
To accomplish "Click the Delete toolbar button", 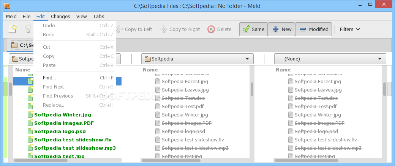I will coord(219,29).
